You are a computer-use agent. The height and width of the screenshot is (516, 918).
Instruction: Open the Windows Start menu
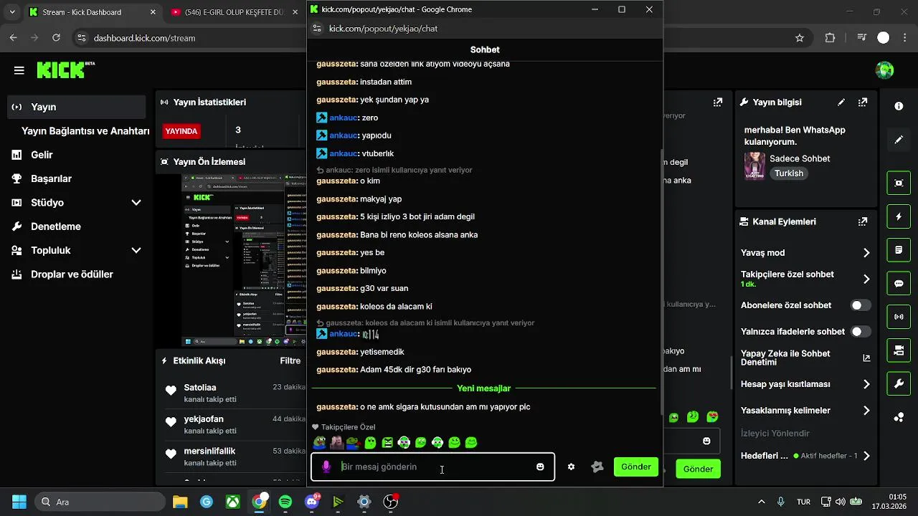click(19, 502)
